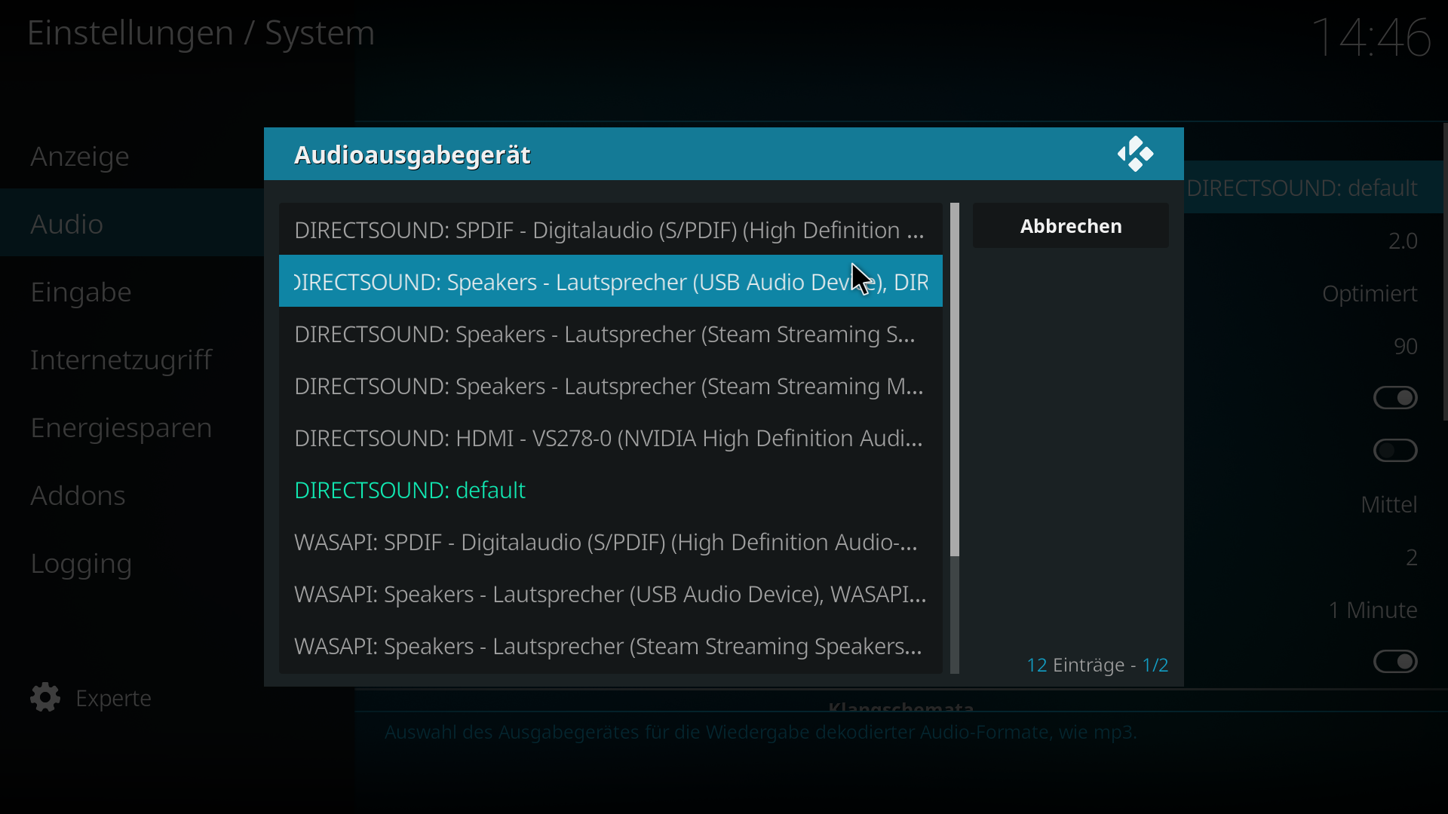The image size is (1448, 814).
Task: Click the Einstellungen / System heading
Action: [x=201, y=33]
